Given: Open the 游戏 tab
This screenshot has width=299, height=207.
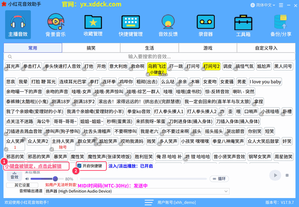Looking at the screenshot, I should 208,48.
